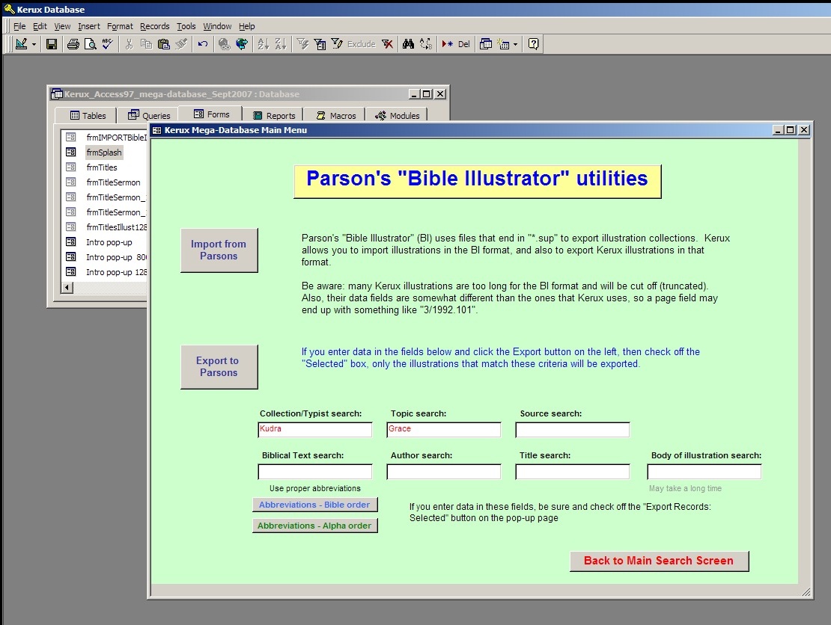This screenshot has height=625, width=831.
Task: Click the New Object icon
Action: click(x=504, y=44)
